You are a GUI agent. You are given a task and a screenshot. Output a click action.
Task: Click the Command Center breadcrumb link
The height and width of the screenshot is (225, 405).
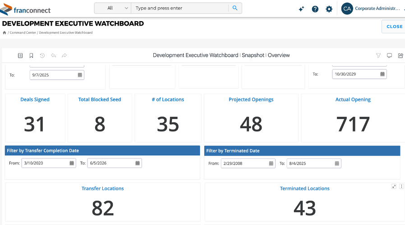[23, 33]
